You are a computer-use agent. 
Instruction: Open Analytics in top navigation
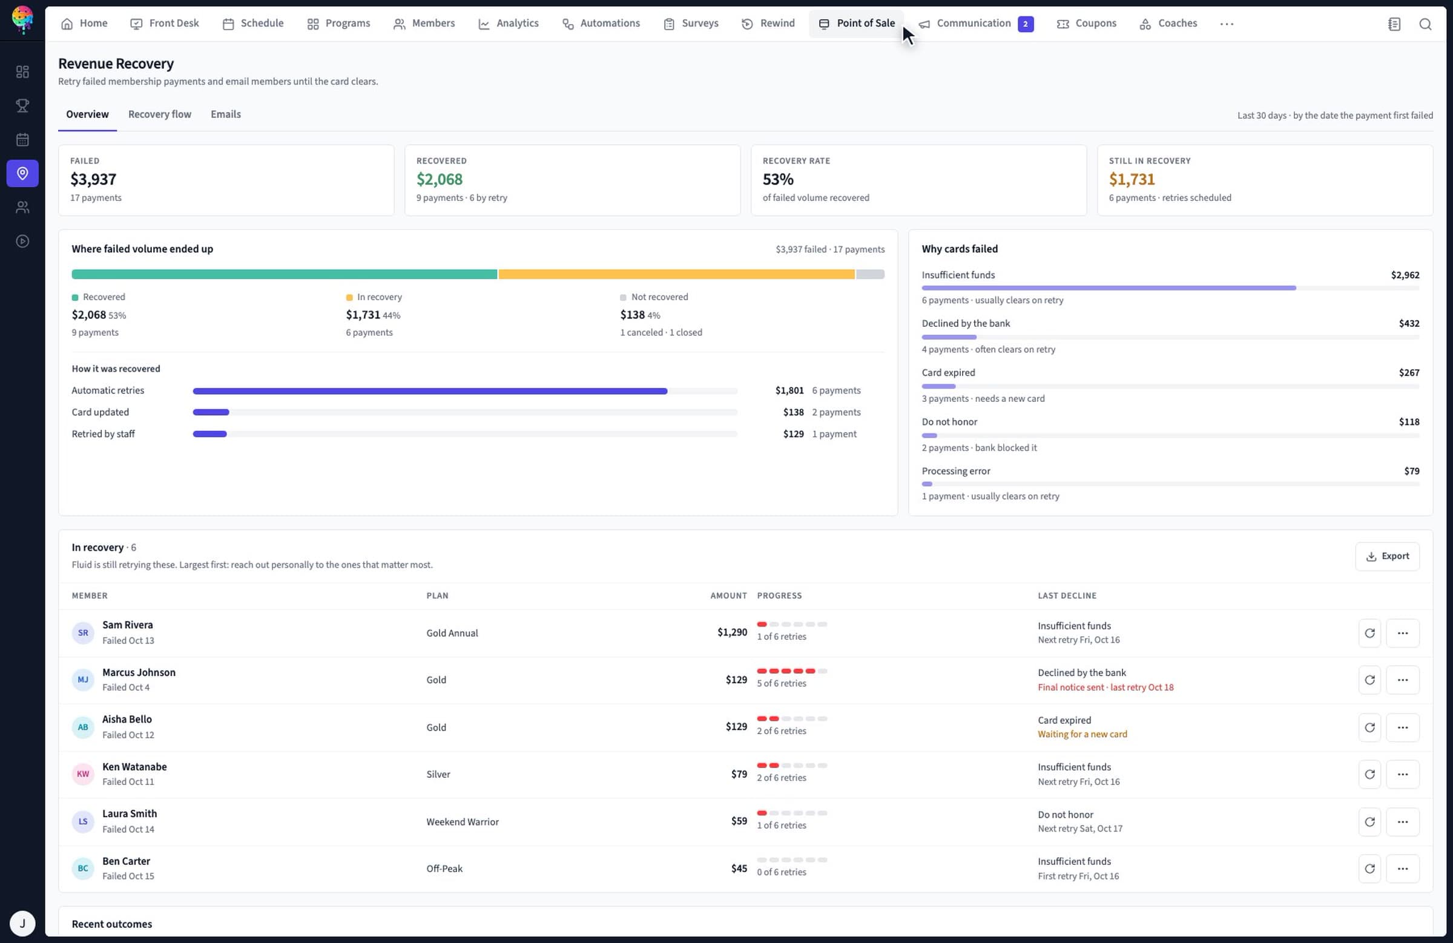click(508, 24)
